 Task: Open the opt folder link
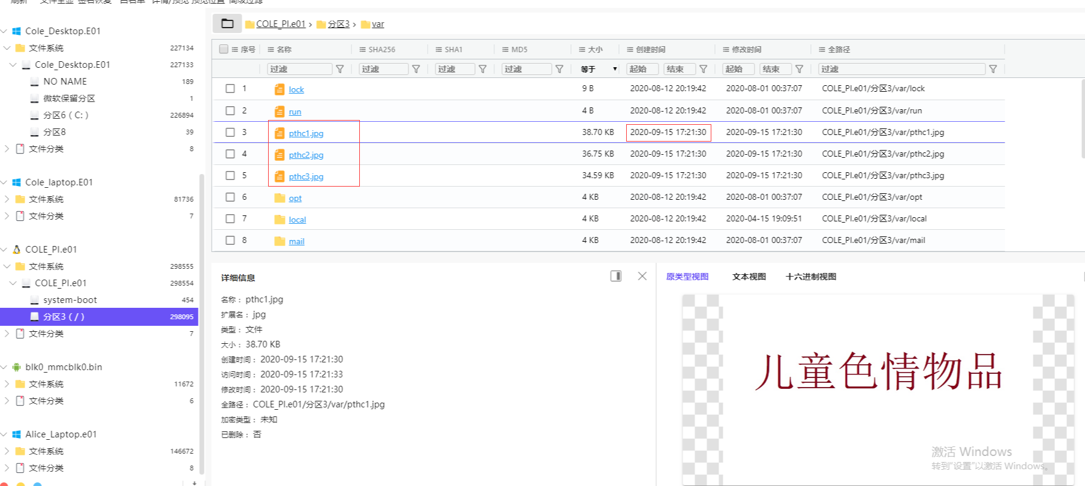click(x=295, y=198)
